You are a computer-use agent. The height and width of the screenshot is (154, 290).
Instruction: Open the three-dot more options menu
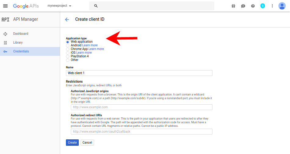[272, 6]
